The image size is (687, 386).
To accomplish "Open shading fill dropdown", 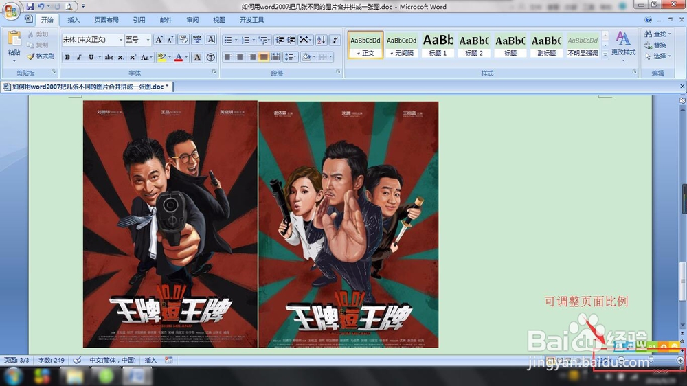I will pos(314,56).
